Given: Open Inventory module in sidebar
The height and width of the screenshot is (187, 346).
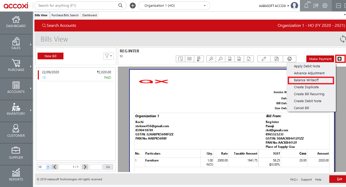Looking at the screenshot, I should click(x=16, y=110).
